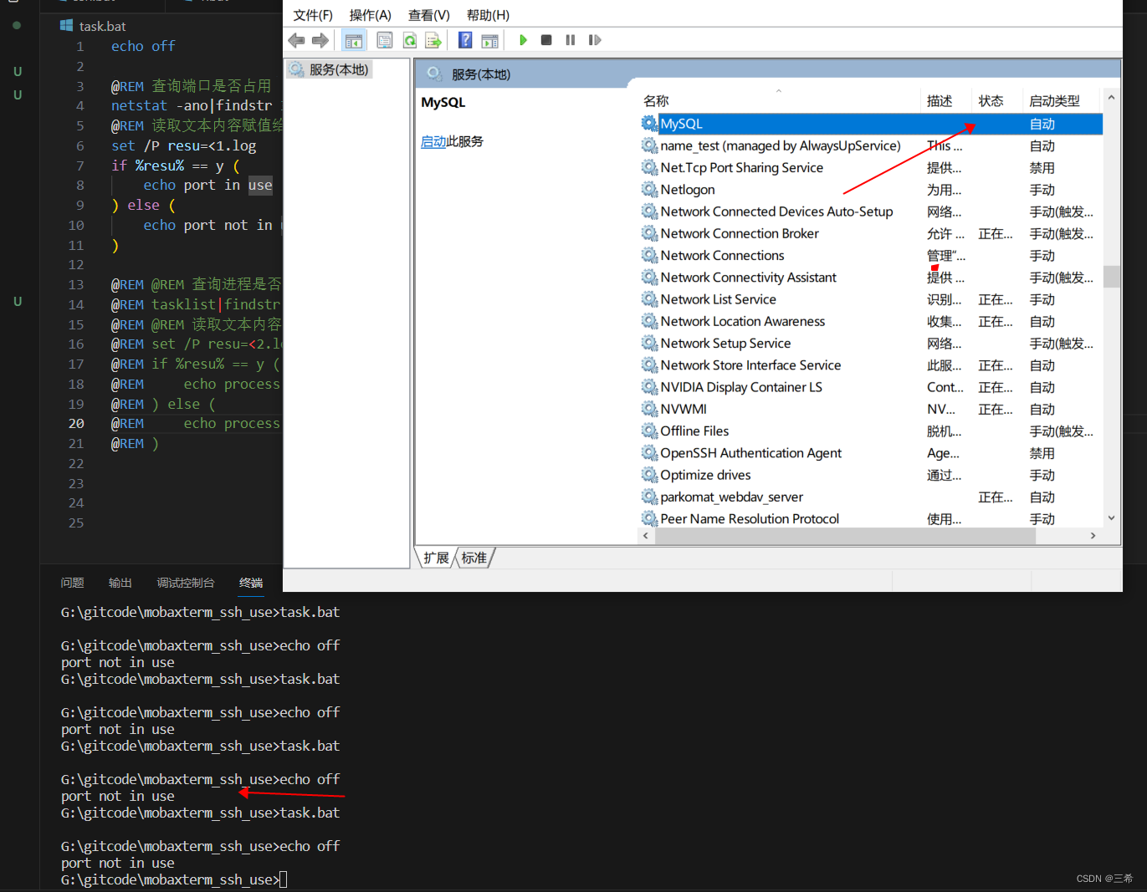Click the Refresh toolbar icon

point(410,40)
